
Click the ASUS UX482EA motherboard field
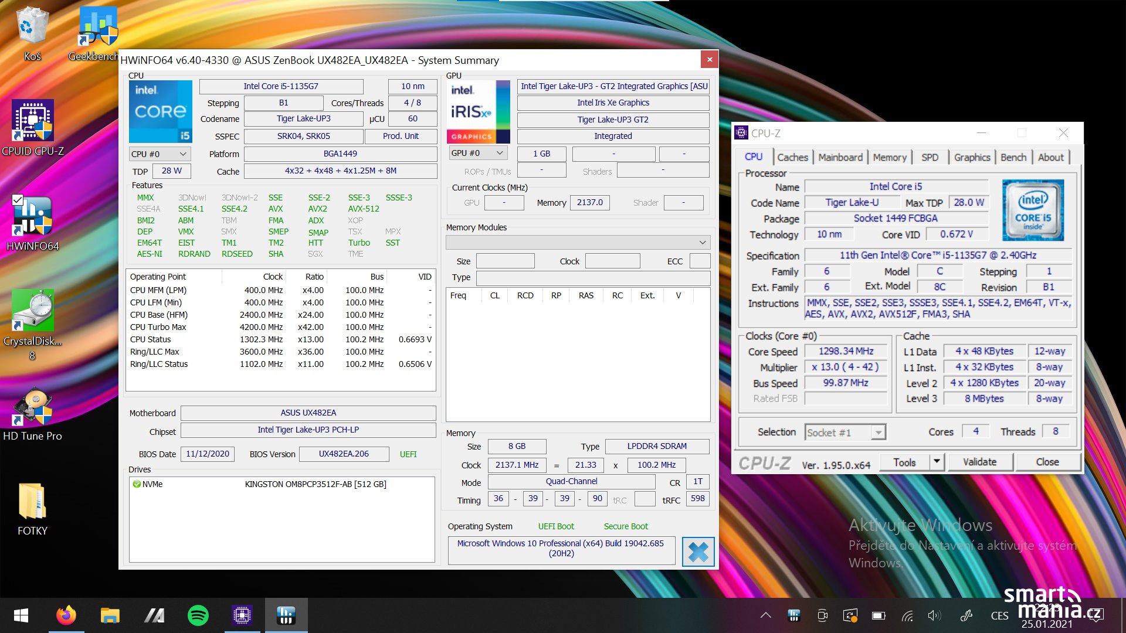[x=308, y=413]
